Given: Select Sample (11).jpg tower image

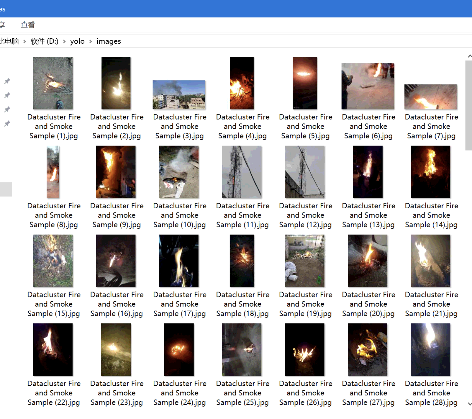Looking at the screenshot, I should (242, 172).
